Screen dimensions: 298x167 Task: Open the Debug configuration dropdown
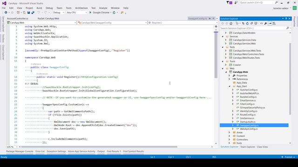[x=59, y=13]
